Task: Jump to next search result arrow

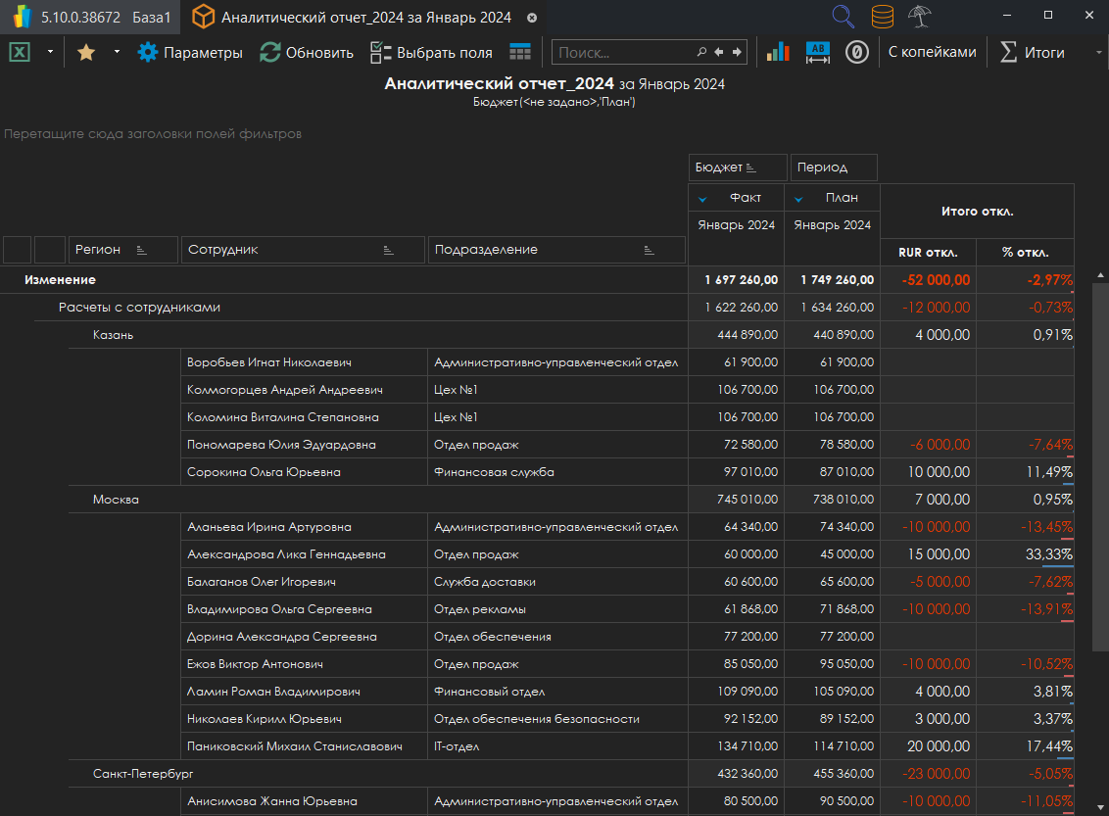Action: [x=737, y=52]
